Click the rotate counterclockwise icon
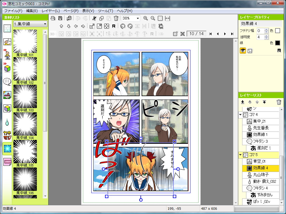The image size is (286, 214). click(123, 26)
